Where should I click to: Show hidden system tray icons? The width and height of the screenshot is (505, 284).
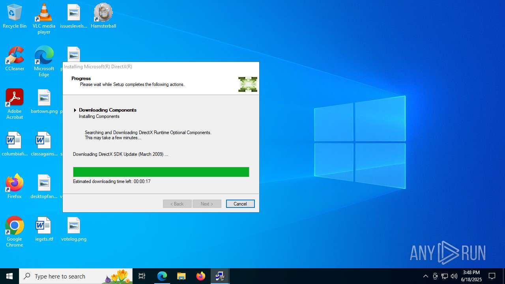(425, 276)
